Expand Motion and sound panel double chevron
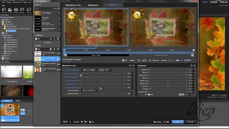This screenshot has height=129, width=229. [133, 66]
